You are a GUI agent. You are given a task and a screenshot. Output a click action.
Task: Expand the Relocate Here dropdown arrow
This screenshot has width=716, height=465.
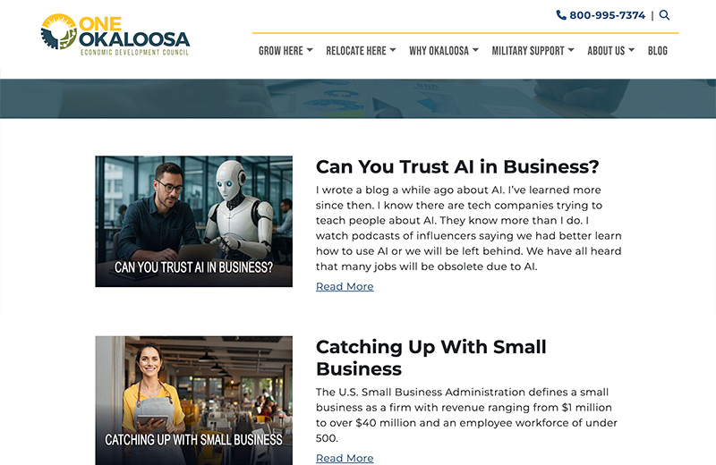[393, 50]
